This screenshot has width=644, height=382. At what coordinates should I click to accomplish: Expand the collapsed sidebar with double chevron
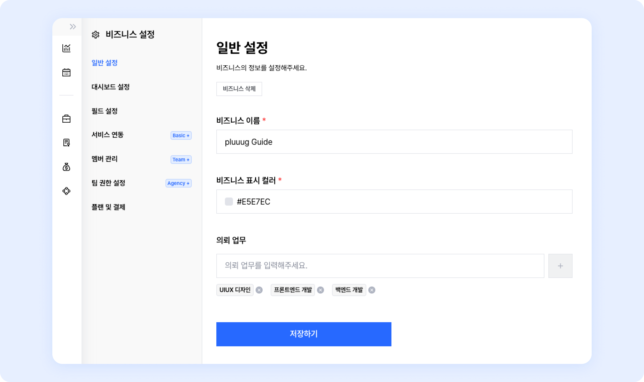tap(73, 26)
